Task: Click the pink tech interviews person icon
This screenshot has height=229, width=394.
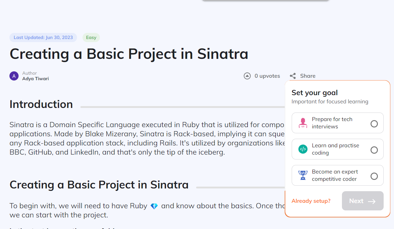Action: tap(303, 123)
